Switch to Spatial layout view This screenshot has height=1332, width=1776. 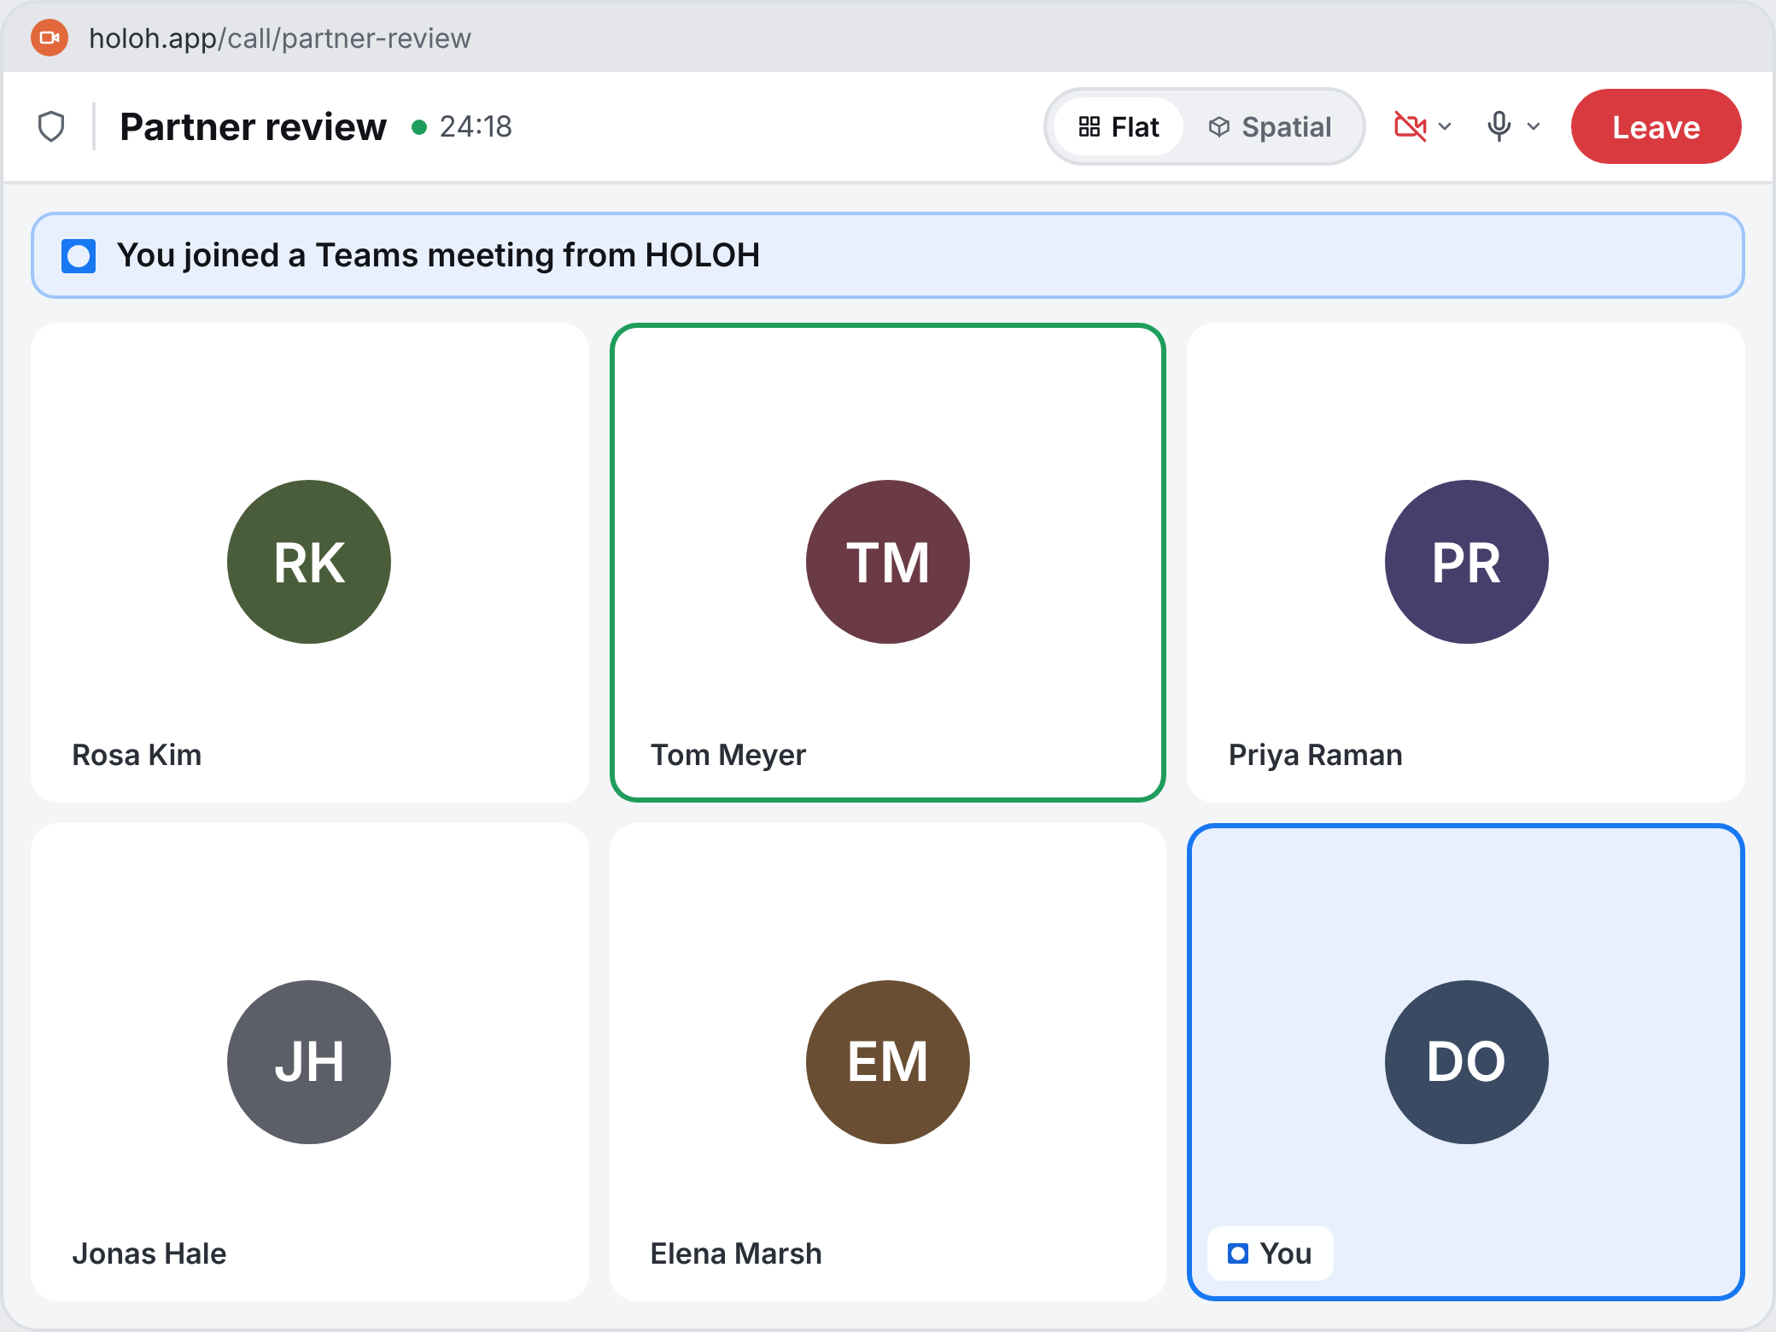click(1271, 126)
